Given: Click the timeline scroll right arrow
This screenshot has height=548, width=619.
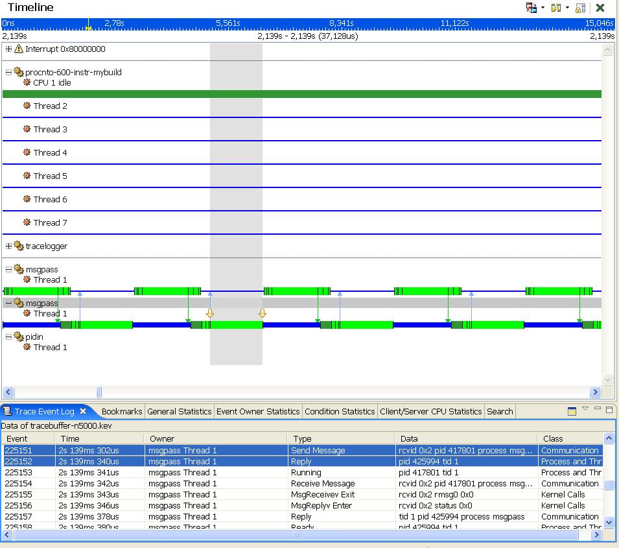Looking at the screenshot, I should pos(595,392).
